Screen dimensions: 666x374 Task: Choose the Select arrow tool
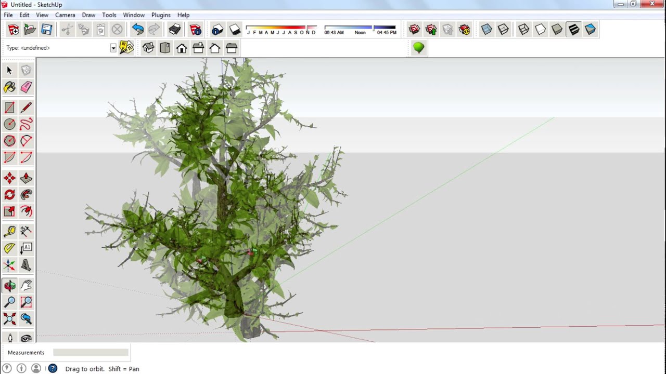pos(9,70)
